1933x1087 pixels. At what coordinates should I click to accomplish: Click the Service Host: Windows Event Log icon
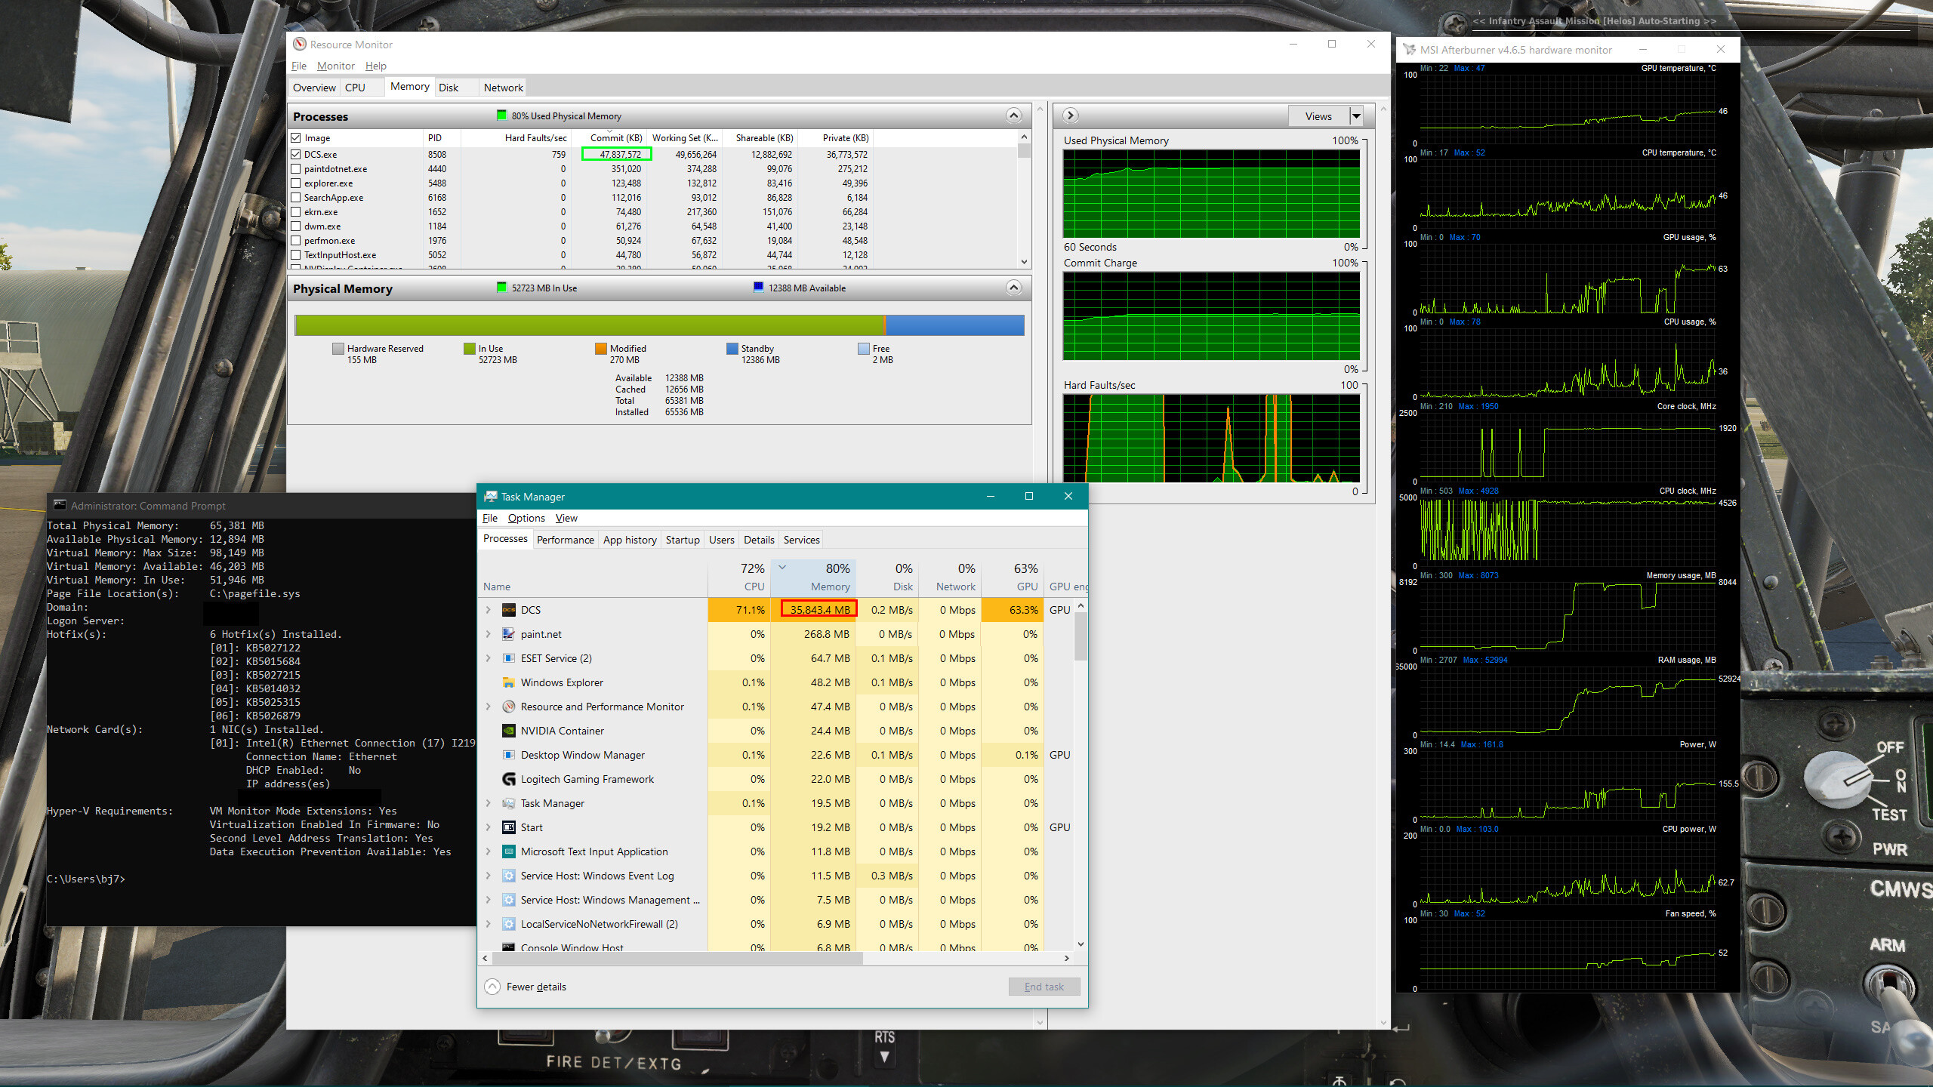508,876
